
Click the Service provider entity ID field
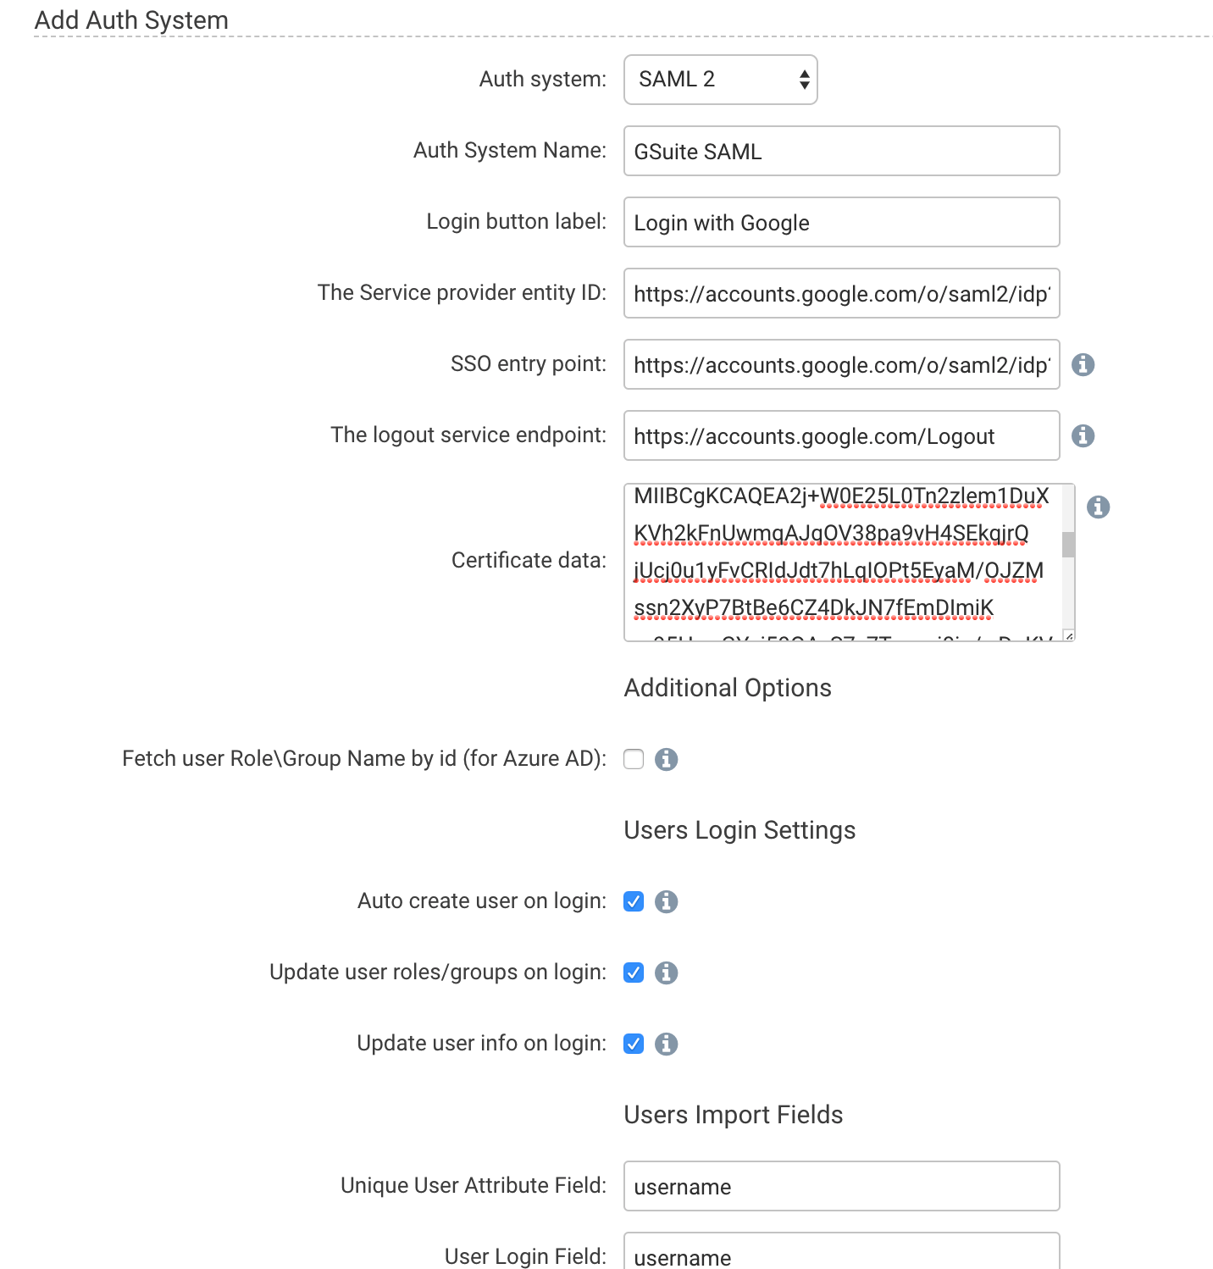841,293
